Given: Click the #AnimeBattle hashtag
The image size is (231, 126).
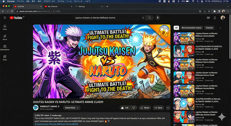Looking at the screenshot, I should click(x=72, y=124).
